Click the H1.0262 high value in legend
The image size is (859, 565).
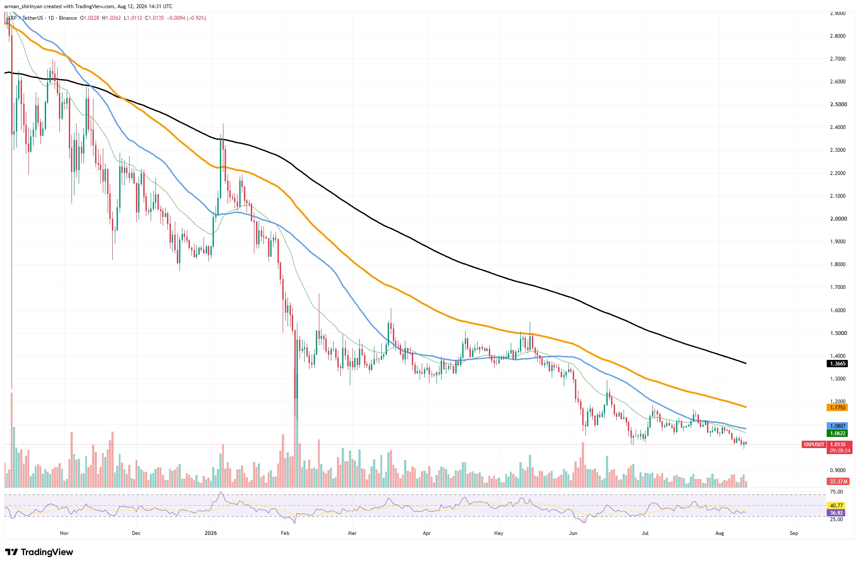pyautogui.click(x=111, y=18)
